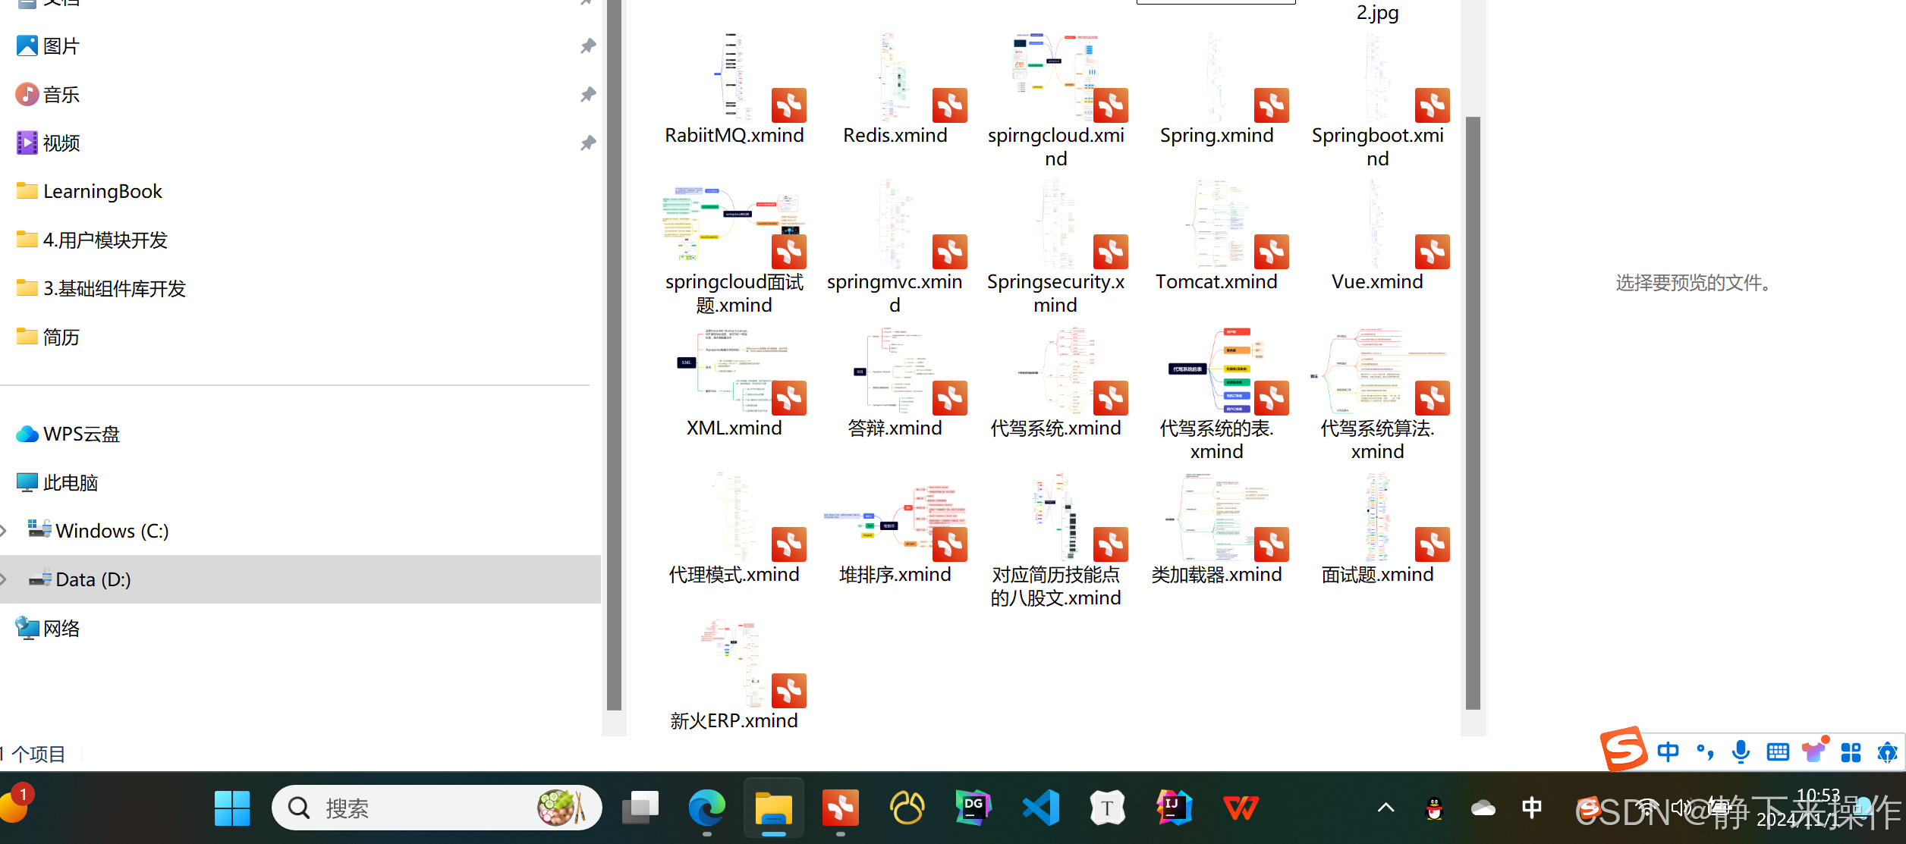Image resolution: width=1906 pixels, height=844 pixels.
Task: Open DataGrip from the taskbar
Action: pyautogui.click(x=973, y=808)
